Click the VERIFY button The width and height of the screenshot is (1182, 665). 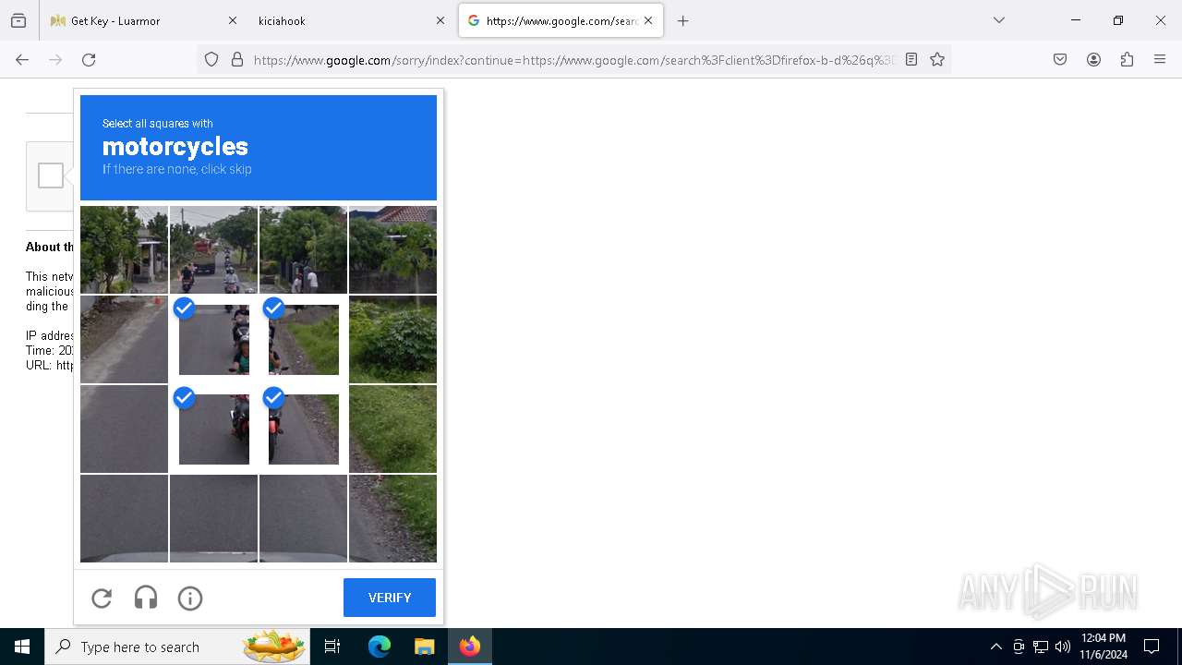390,598
